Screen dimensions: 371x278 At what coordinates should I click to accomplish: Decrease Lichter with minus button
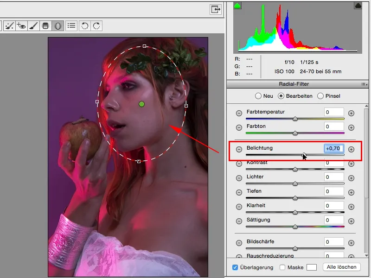pos(239,178)
